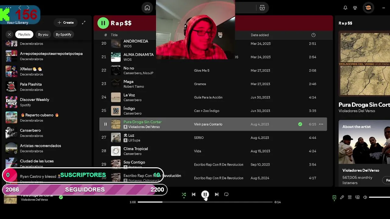Clear the Playlists filter with X
Image resolution: width=390 pixels, height=219 pixels.
9,34
